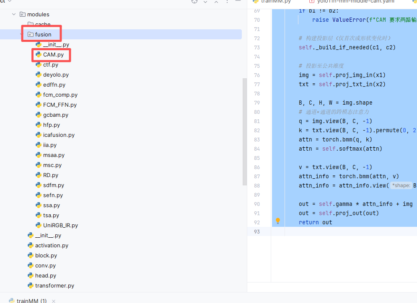Image resolution: width=417 pixels, height=303 pixels.
Task: Click the Python icon of iia.py
Action: (x=39, y=145)
